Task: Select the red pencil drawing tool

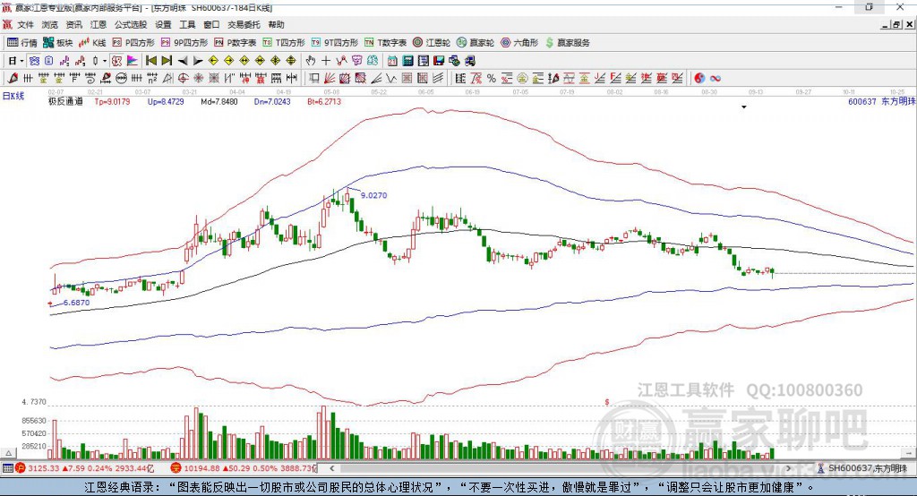Action: 13,79
